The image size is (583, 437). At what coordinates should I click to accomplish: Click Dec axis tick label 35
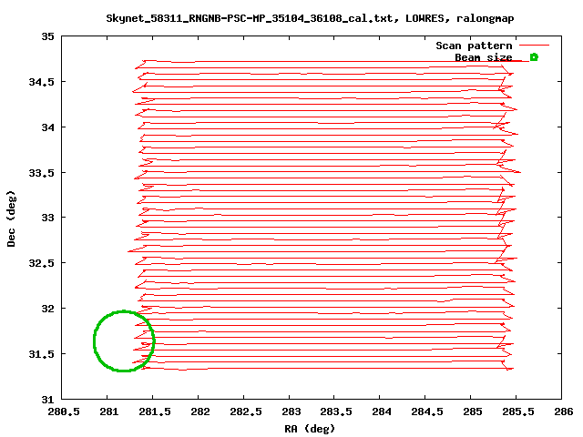point(47,36)
